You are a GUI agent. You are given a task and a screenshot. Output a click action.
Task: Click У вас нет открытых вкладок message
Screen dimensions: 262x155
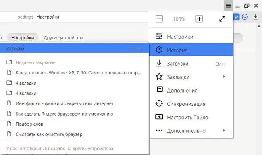60,148
